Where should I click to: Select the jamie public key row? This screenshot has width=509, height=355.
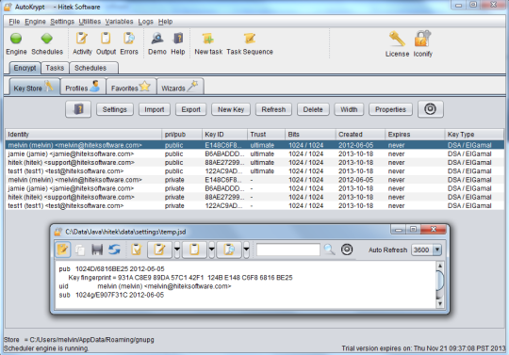pyautogui.click(x=254, y=154)
